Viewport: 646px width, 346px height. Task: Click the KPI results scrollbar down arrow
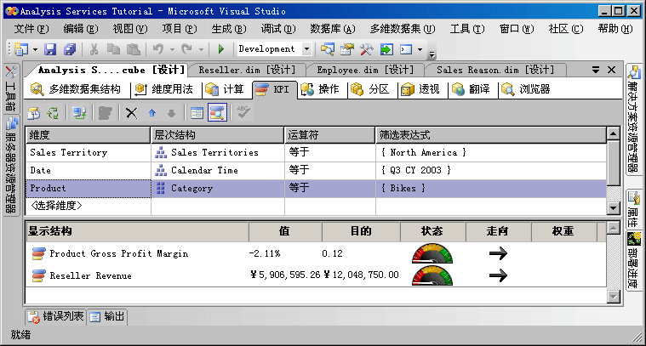point(613,296)
